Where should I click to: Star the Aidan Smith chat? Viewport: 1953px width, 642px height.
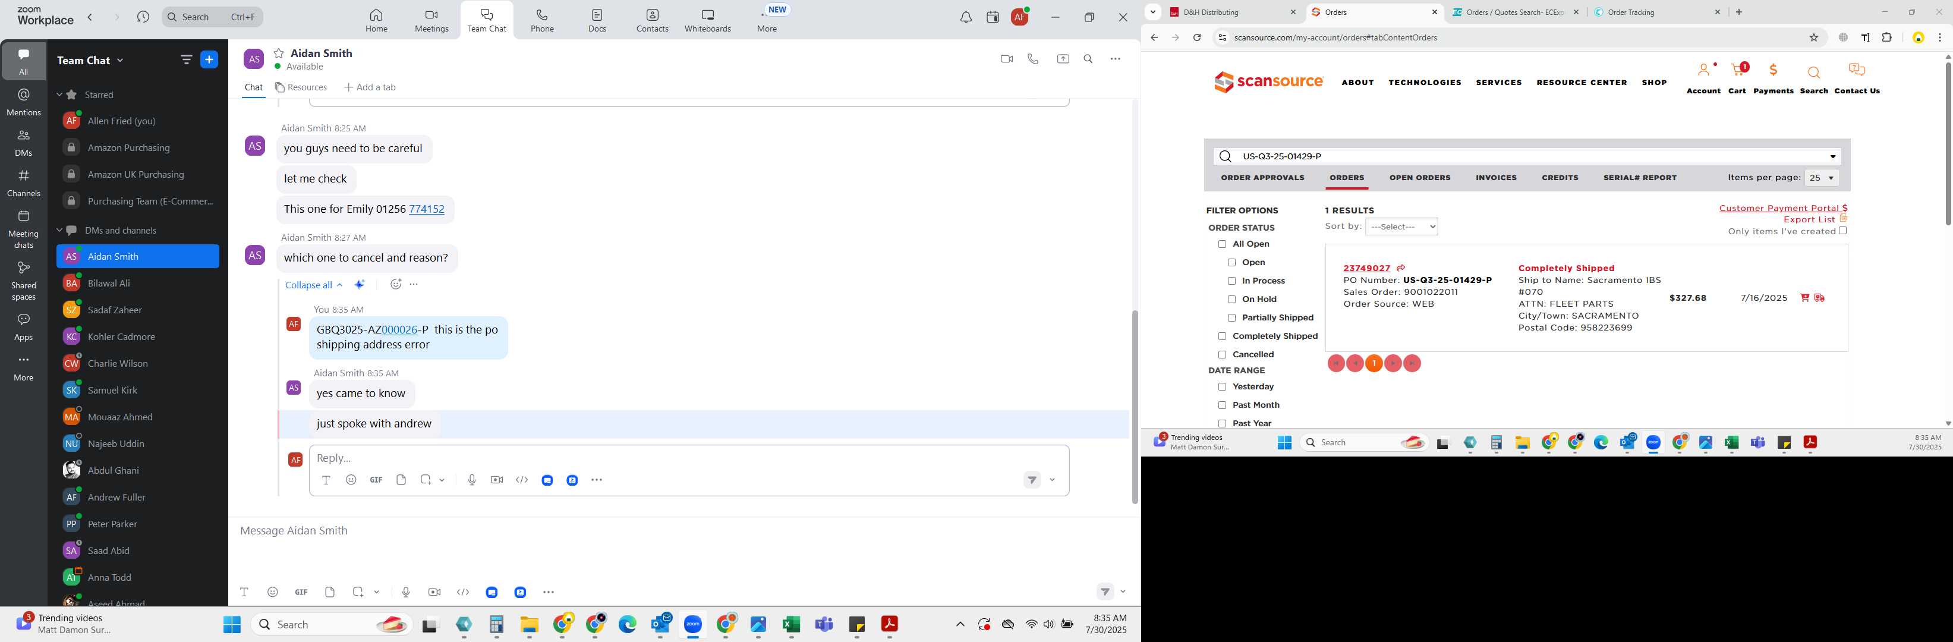[x=279, y=53]
